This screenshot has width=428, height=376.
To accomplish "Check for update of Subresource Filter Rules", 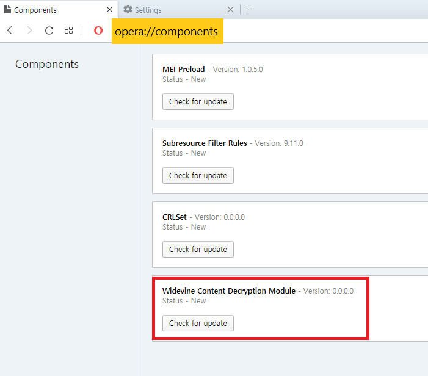I will click(x=198, y=175).
